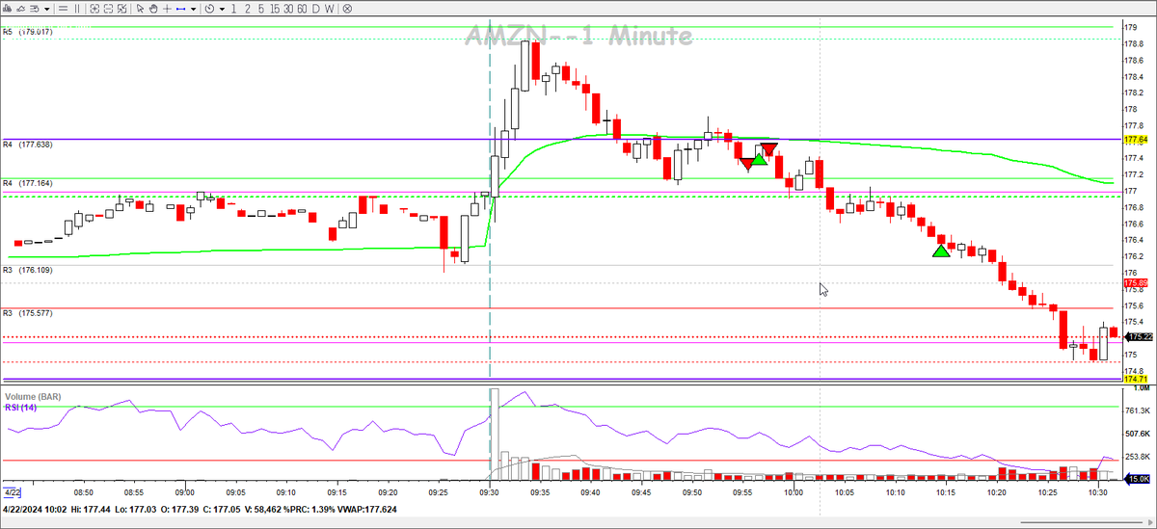
Task: Click the R5 (179.017) level label
Action: 27,32
